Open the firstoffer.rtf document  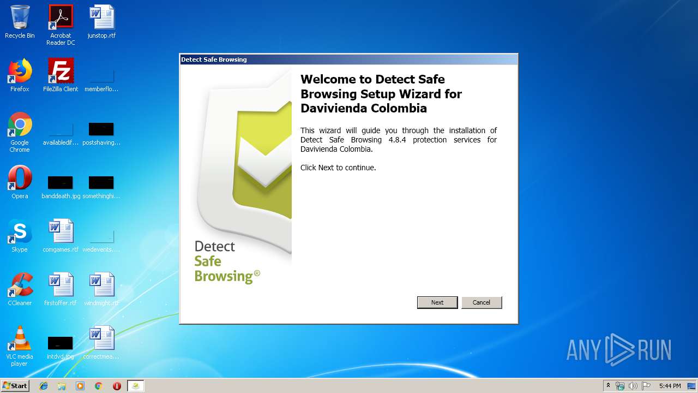61,289
